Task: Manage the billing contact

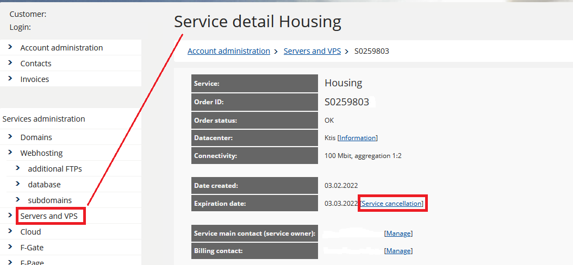Action: click(398, 251)
